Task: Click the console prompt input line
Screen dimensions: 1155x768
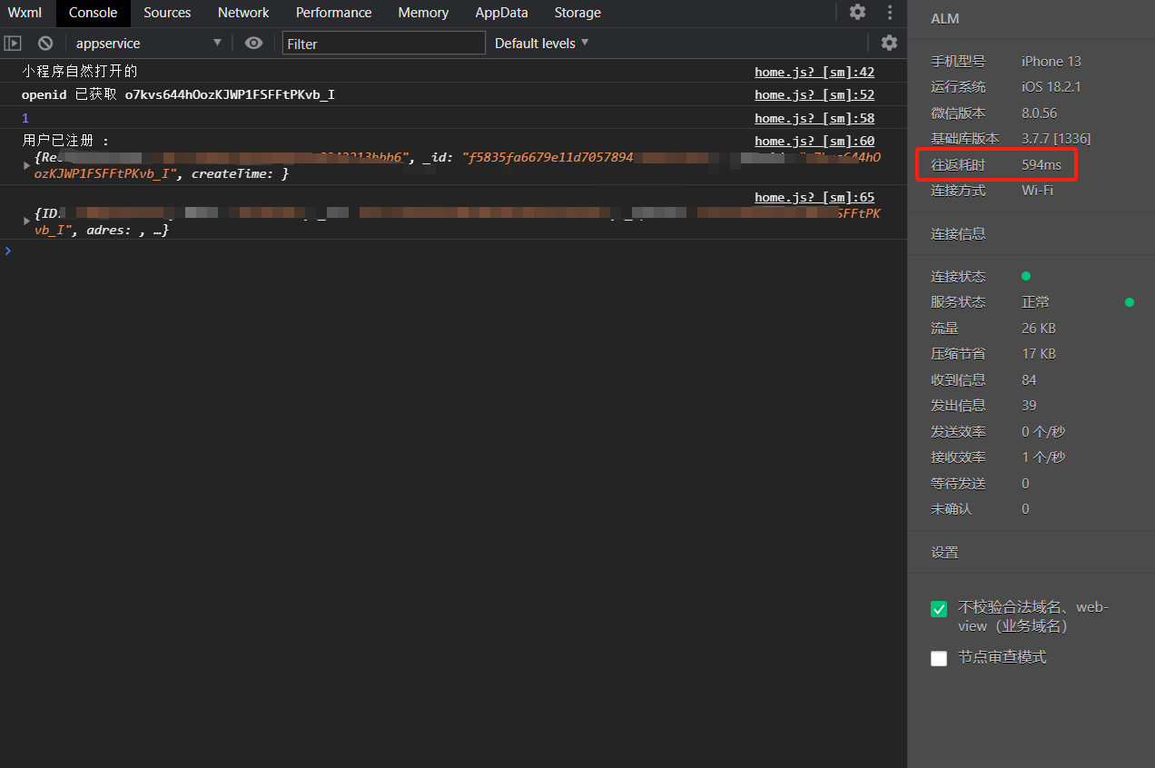Action: (x=454, y=251)
